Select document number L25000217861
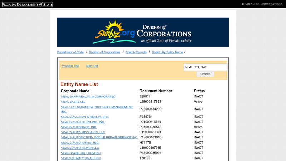The height and width of the screenshot is (161, 286). coord(150,102)
